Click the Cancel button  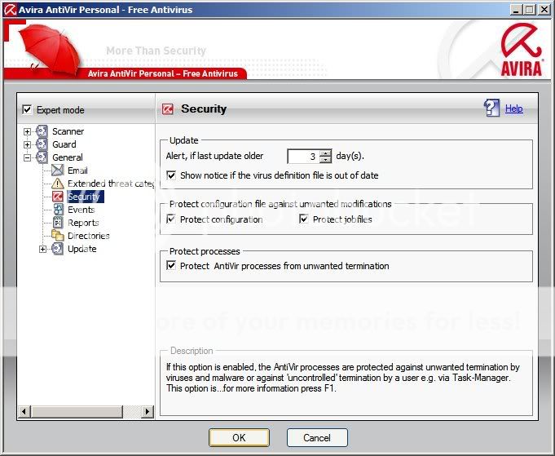[x=317, y=437]
